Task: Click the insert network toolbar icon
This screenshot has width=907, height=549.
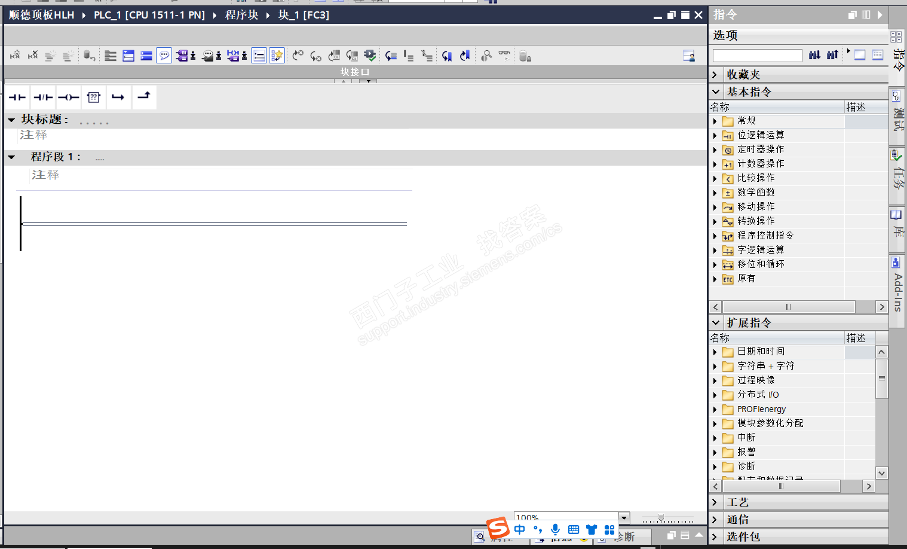Action: click(x=15, y=56)
